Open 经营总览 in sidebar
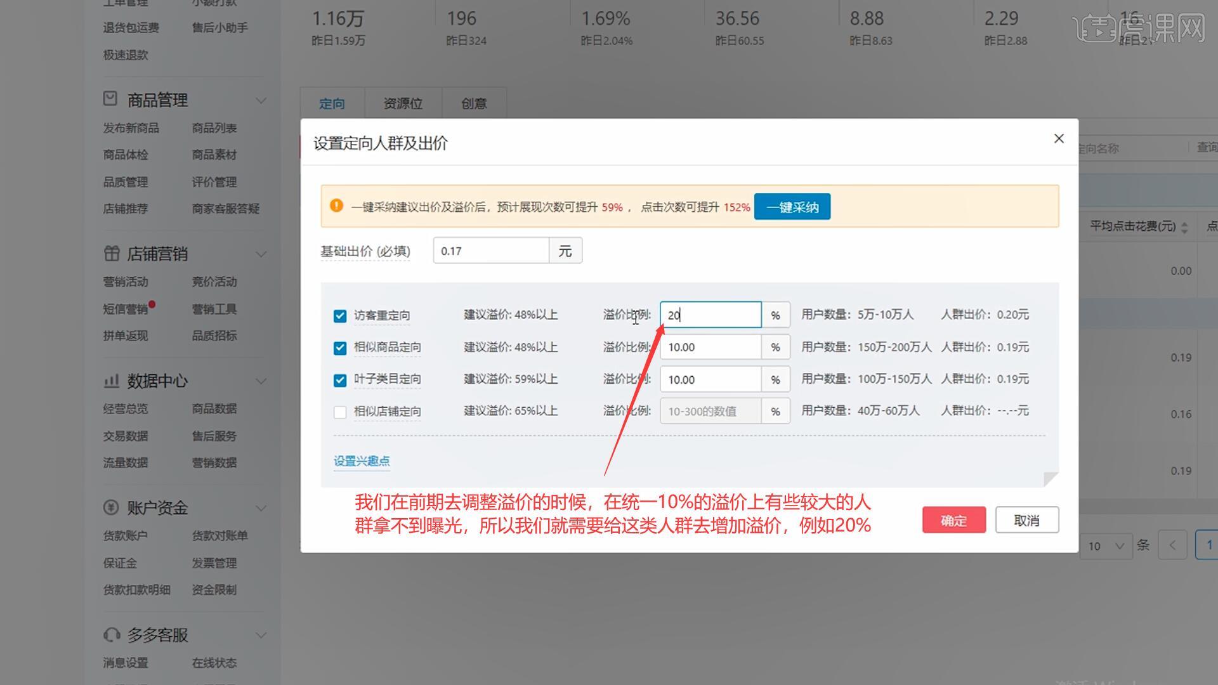Image resolution: width=1218 pixels, height=685 pixels. pos(126,408)
